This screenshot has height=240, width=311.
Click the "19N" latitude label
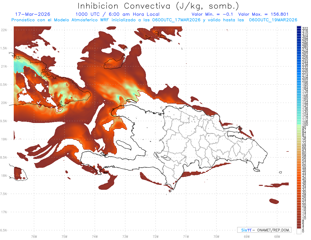tap(4, 139)
